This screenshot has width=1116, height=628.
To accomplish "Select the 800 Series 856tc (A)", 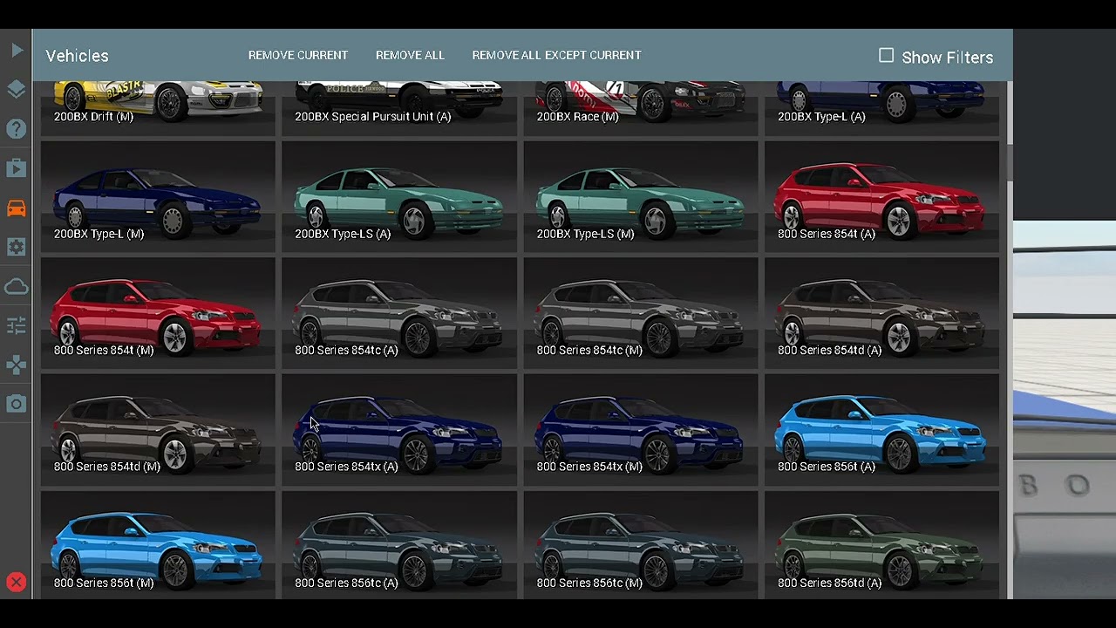I will [399, 545].
